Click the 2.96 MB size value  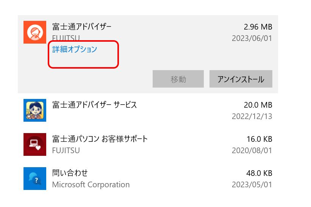click(x=258, y=27)
